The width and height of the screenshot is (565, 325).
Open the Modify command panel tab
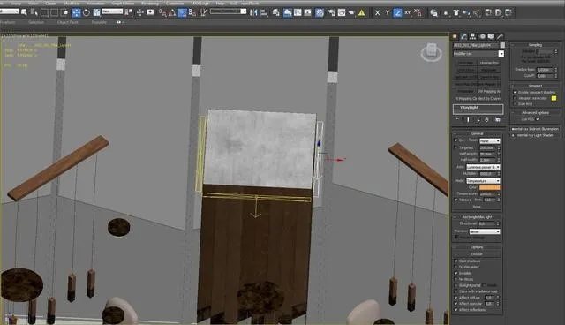pos(463,36)
